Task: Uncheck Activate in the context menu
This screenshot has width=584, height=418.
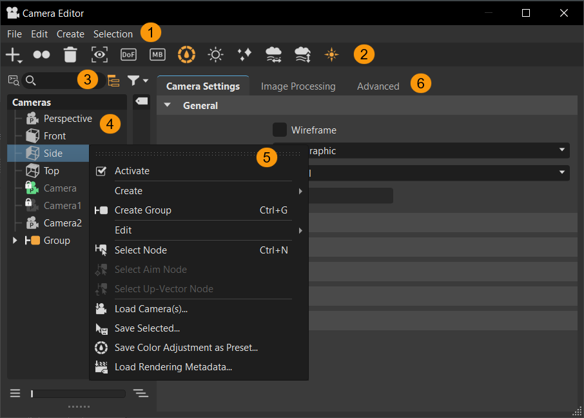Action: (131, 172)
